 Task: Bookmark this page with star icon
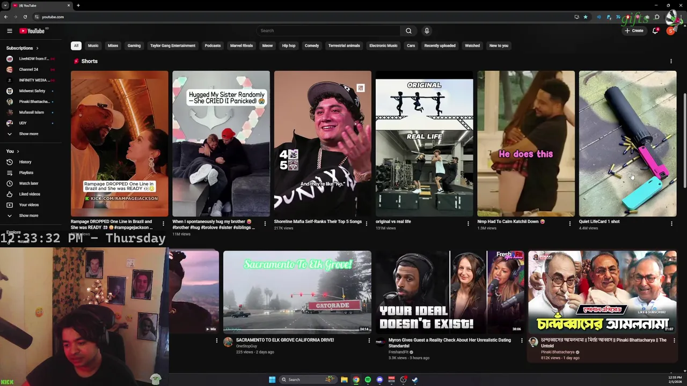(586, 17)
